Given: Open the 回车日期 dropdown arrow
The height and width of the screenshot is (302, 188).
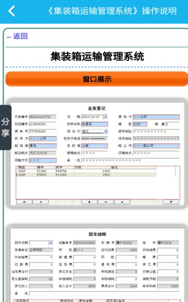Looking at the screenshot, I should [51, 243].
